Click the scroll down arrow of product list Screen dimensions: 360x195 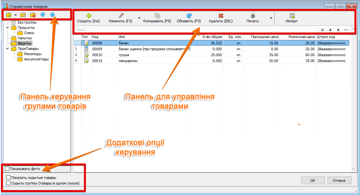click(x=353, y=169)
